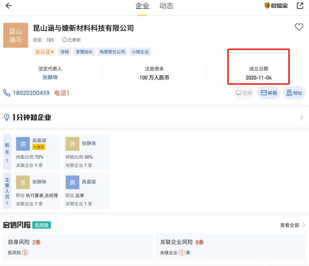Open the 官网 website button
The height and width of the screenshot is (266, 309).
[x=244, y=93]
